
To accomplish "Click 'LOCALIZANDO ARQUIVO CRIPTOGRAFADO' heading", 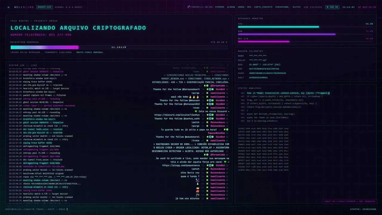I will tap(78, 28).
